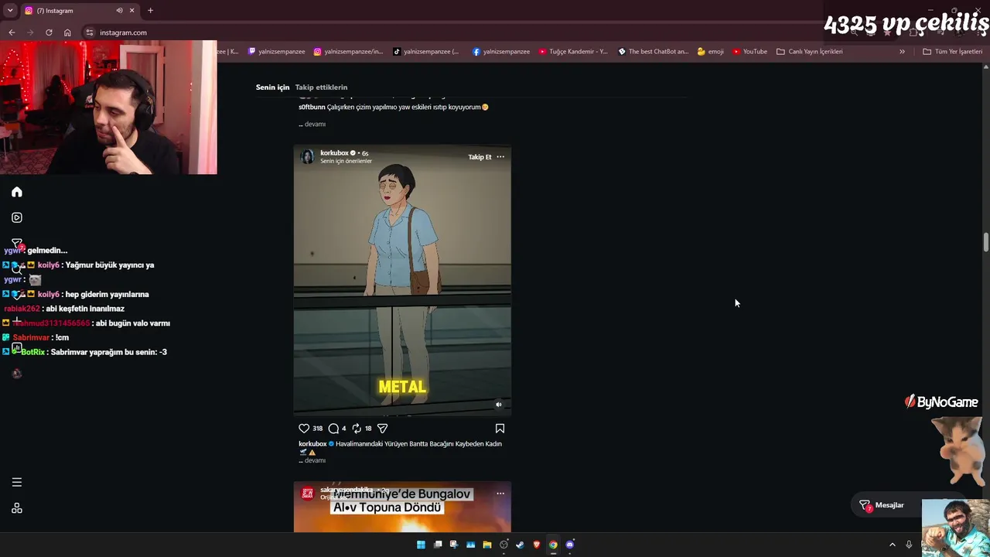Open the YouTube bookmark
Viewport: 990px width, 557px height.
point(749,52)
